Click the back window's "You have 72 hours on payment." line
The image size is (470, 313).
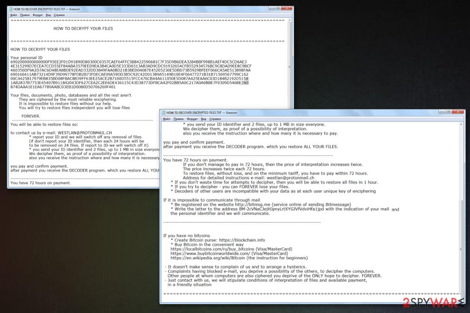coord(41,183)
